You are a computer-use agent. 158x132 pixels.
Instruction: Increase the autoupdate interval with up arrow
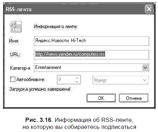coord(77,78)
